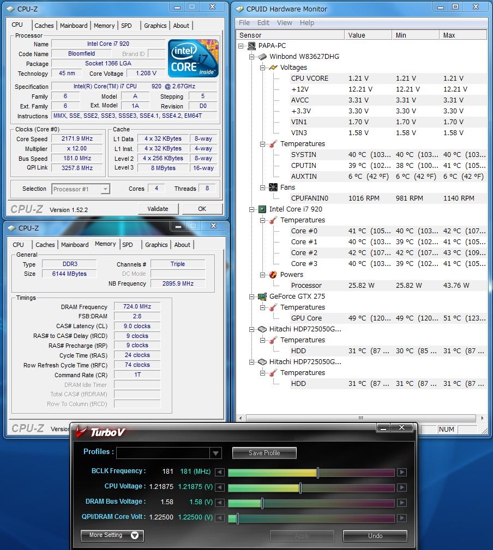The width and height of the screenshot is (493, 550).
Task: Click the Core i7 Temperatures thermometer icon
Action: click(273, 220)
